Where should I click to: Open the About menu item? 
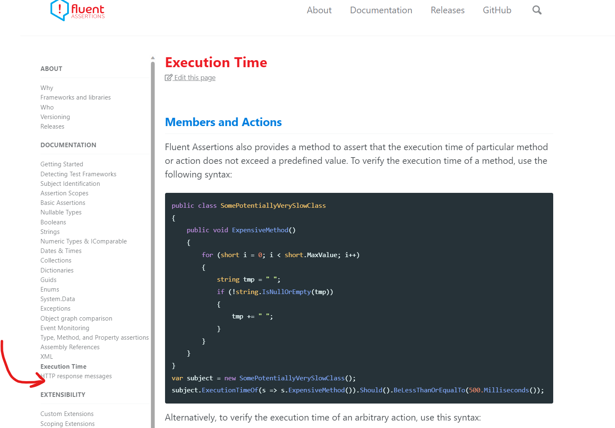(x=319, y=10)
